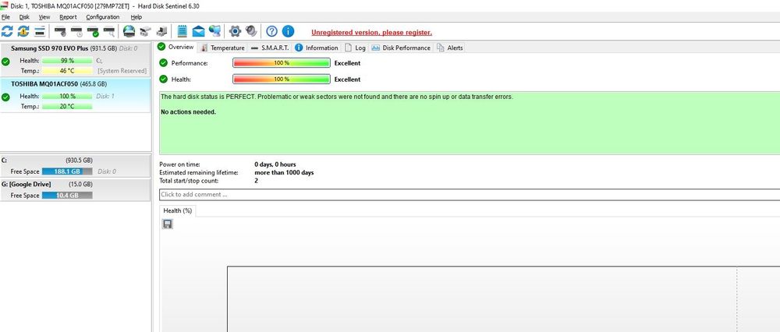This screenshot has height=332, width=780.
Task: Click the 'Total start/stop count:' label
Action: pos(189,180)
